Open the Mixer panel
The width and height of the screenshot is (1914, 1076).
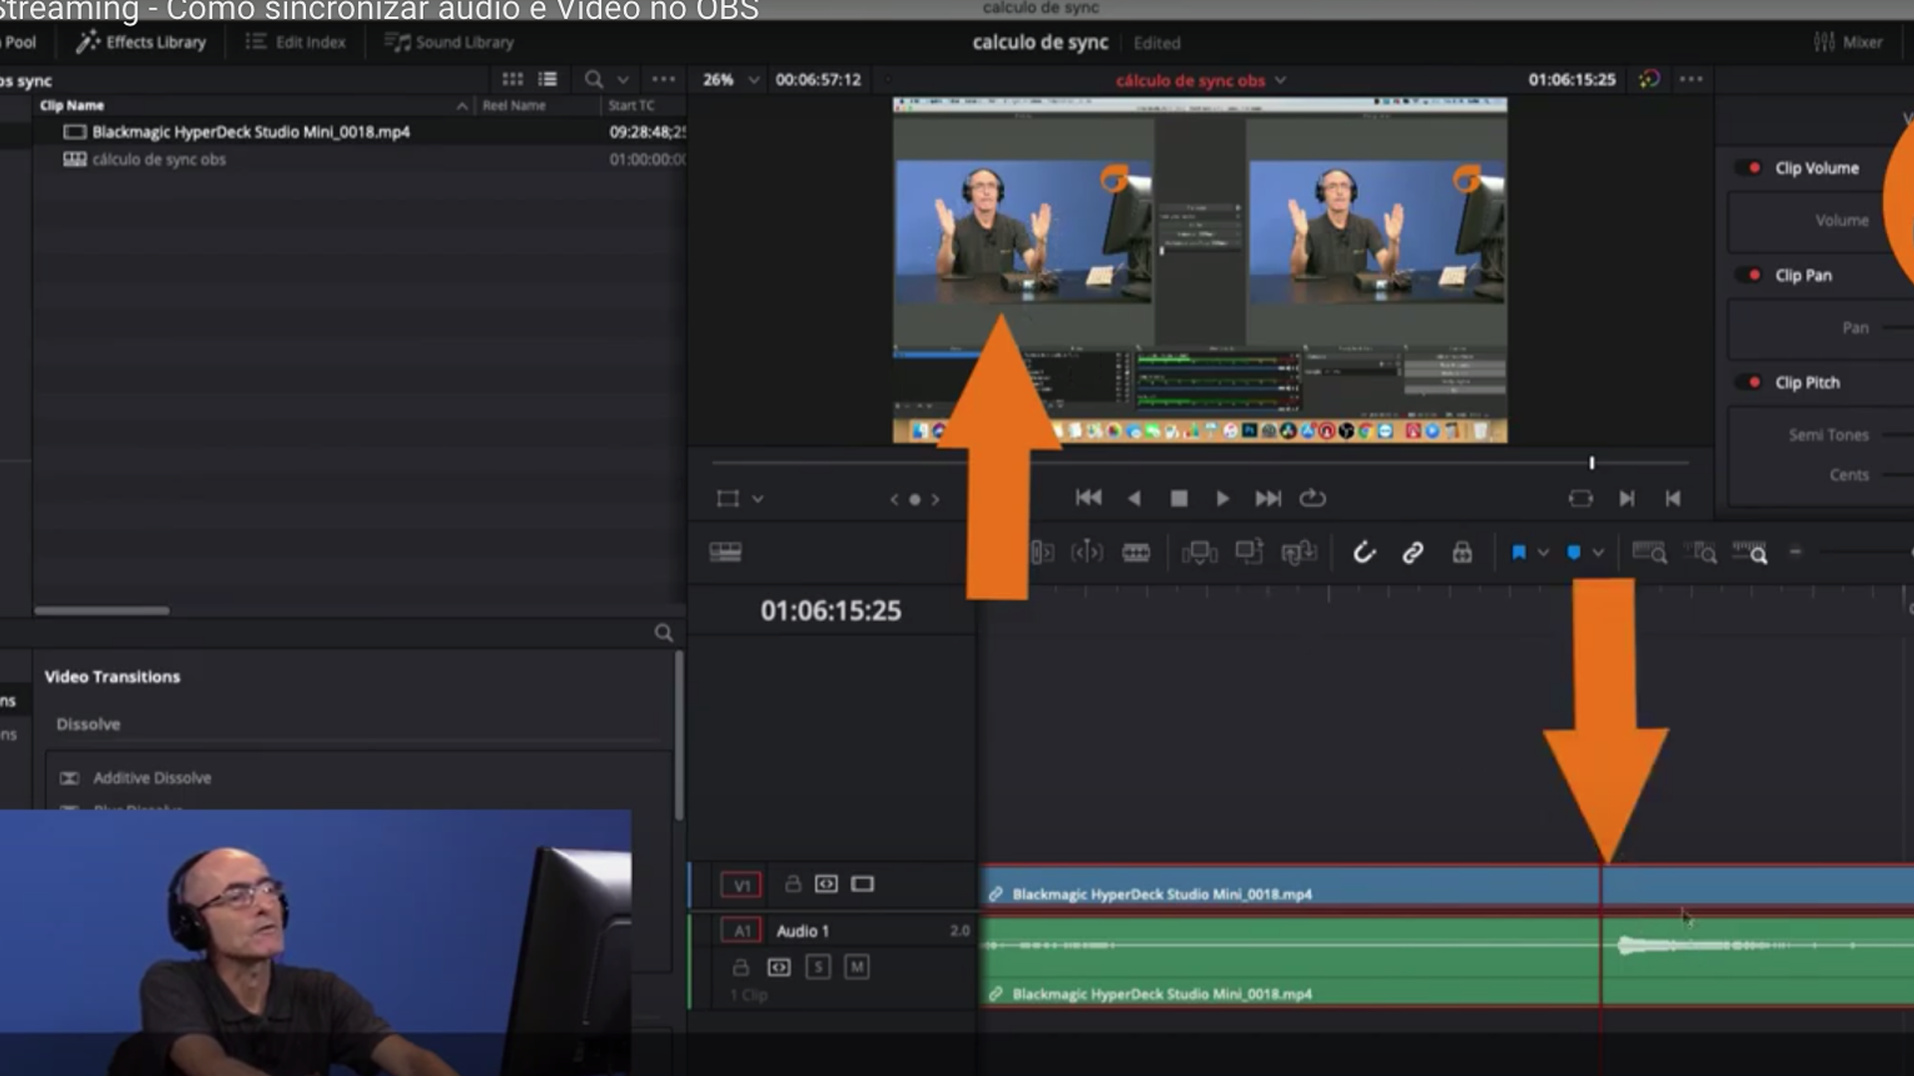click(x=1848, y=42)
